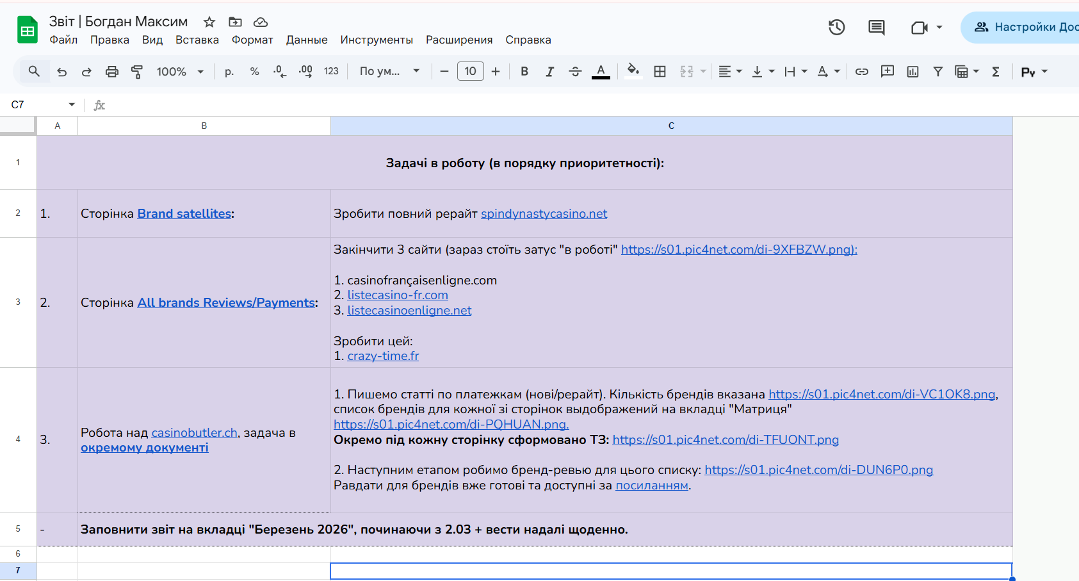
Task: Click the cell borders icon
Action: coord(660,72)
